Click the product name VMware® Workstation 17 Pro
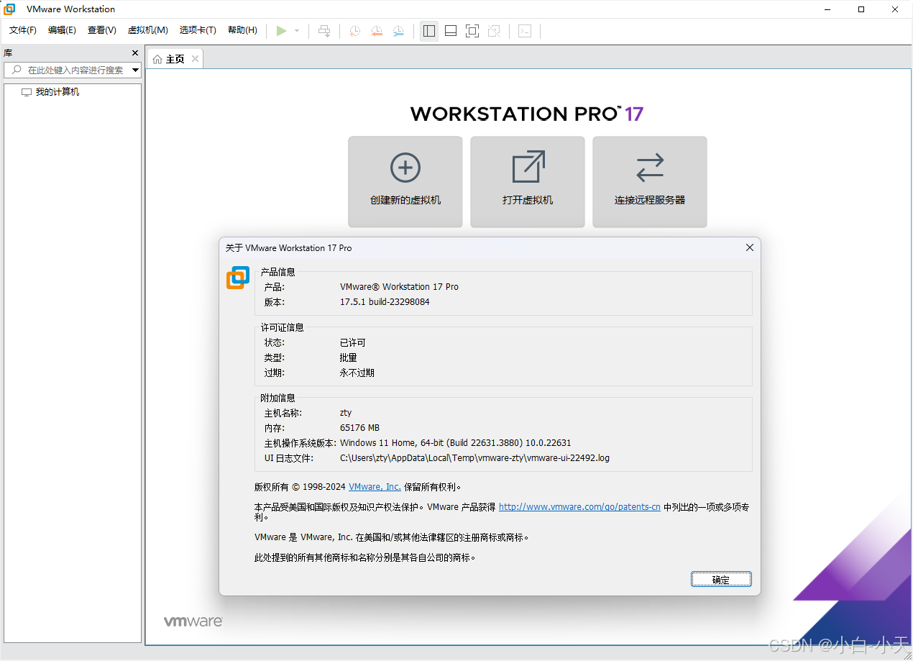 click(x=399, y=286)
